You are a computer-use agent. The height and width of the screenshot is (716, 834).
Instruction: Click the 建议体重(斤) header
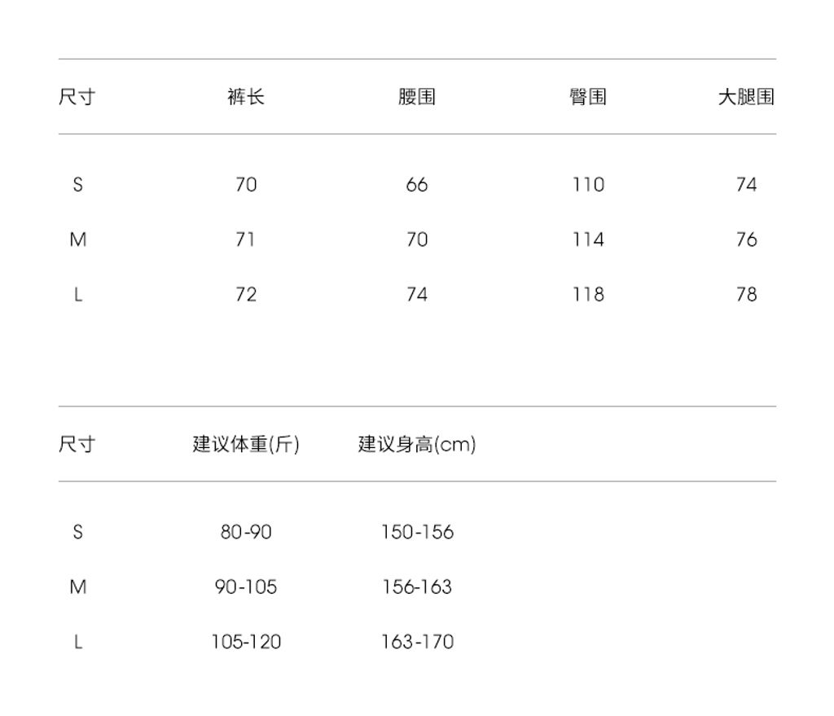pyautogui.click(x=246, y=445)
